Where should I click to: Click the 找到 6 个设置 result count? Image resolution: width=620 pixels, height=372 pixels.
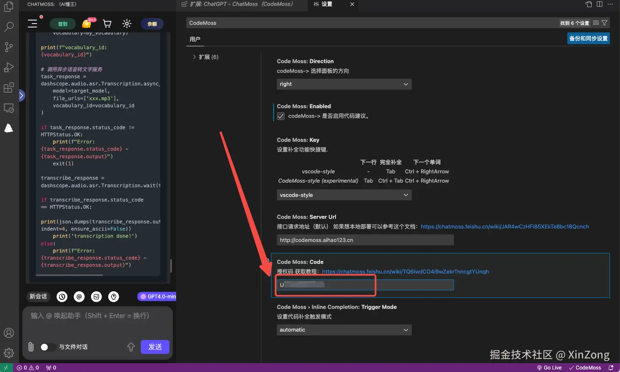pos(574,23)
